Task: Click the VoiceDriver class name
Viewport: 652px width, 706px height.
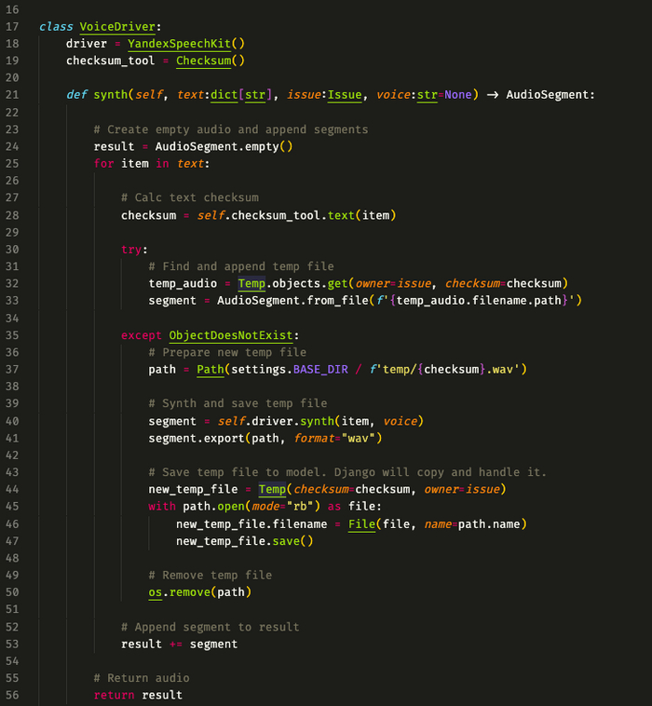Action: [120, 26]
